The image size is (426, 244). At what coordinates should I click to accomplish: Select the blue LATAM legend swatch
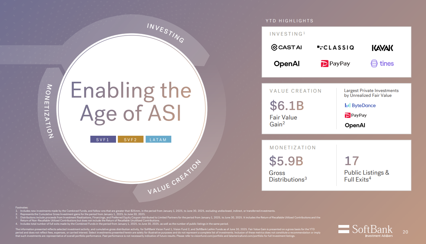158,139
